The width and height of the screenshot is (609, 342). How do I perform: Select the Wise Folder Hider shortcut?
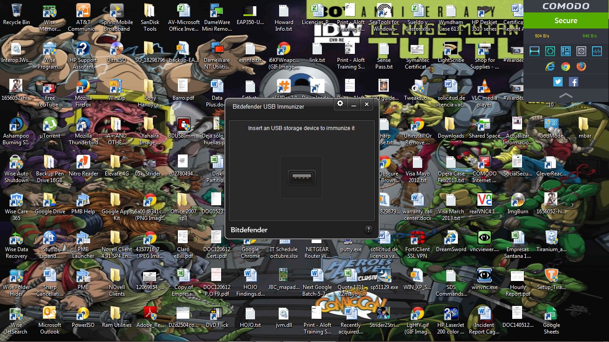pyautogui.click(x=16, y=283)
